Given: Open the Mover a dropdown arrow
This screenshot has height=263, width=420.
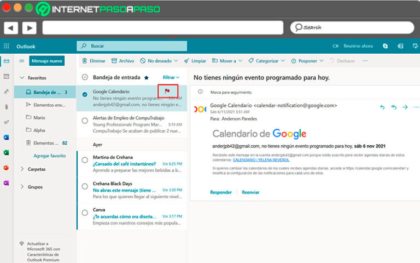Looking at the screenshot, I should tap(240, 61).
